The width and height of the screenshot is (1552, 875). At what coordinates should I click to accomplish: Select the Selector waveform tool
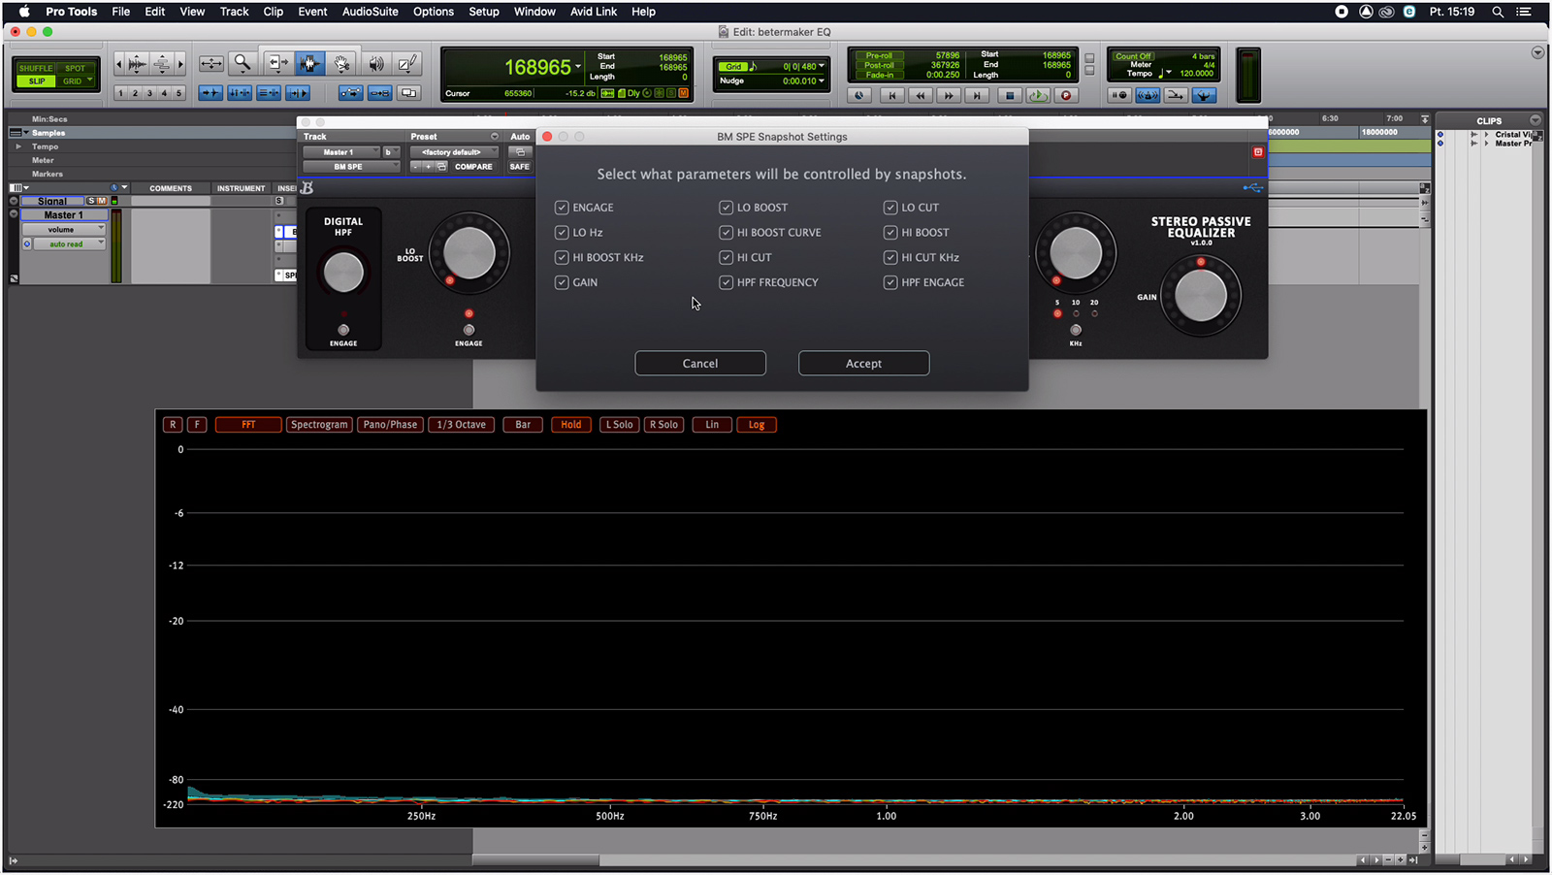309,64
